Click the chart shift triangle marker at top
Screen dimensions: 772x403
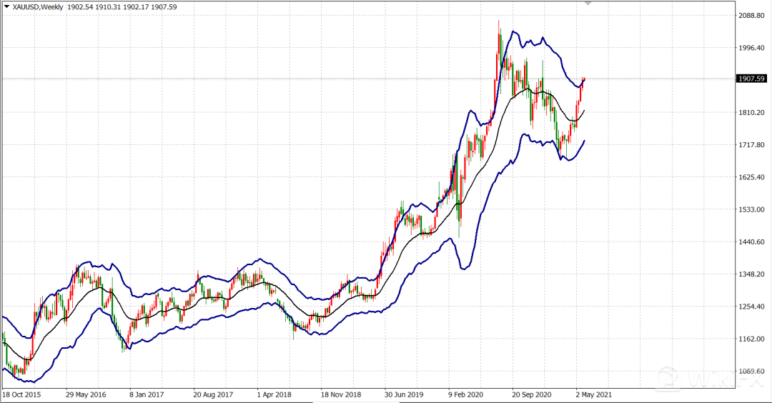588,4
